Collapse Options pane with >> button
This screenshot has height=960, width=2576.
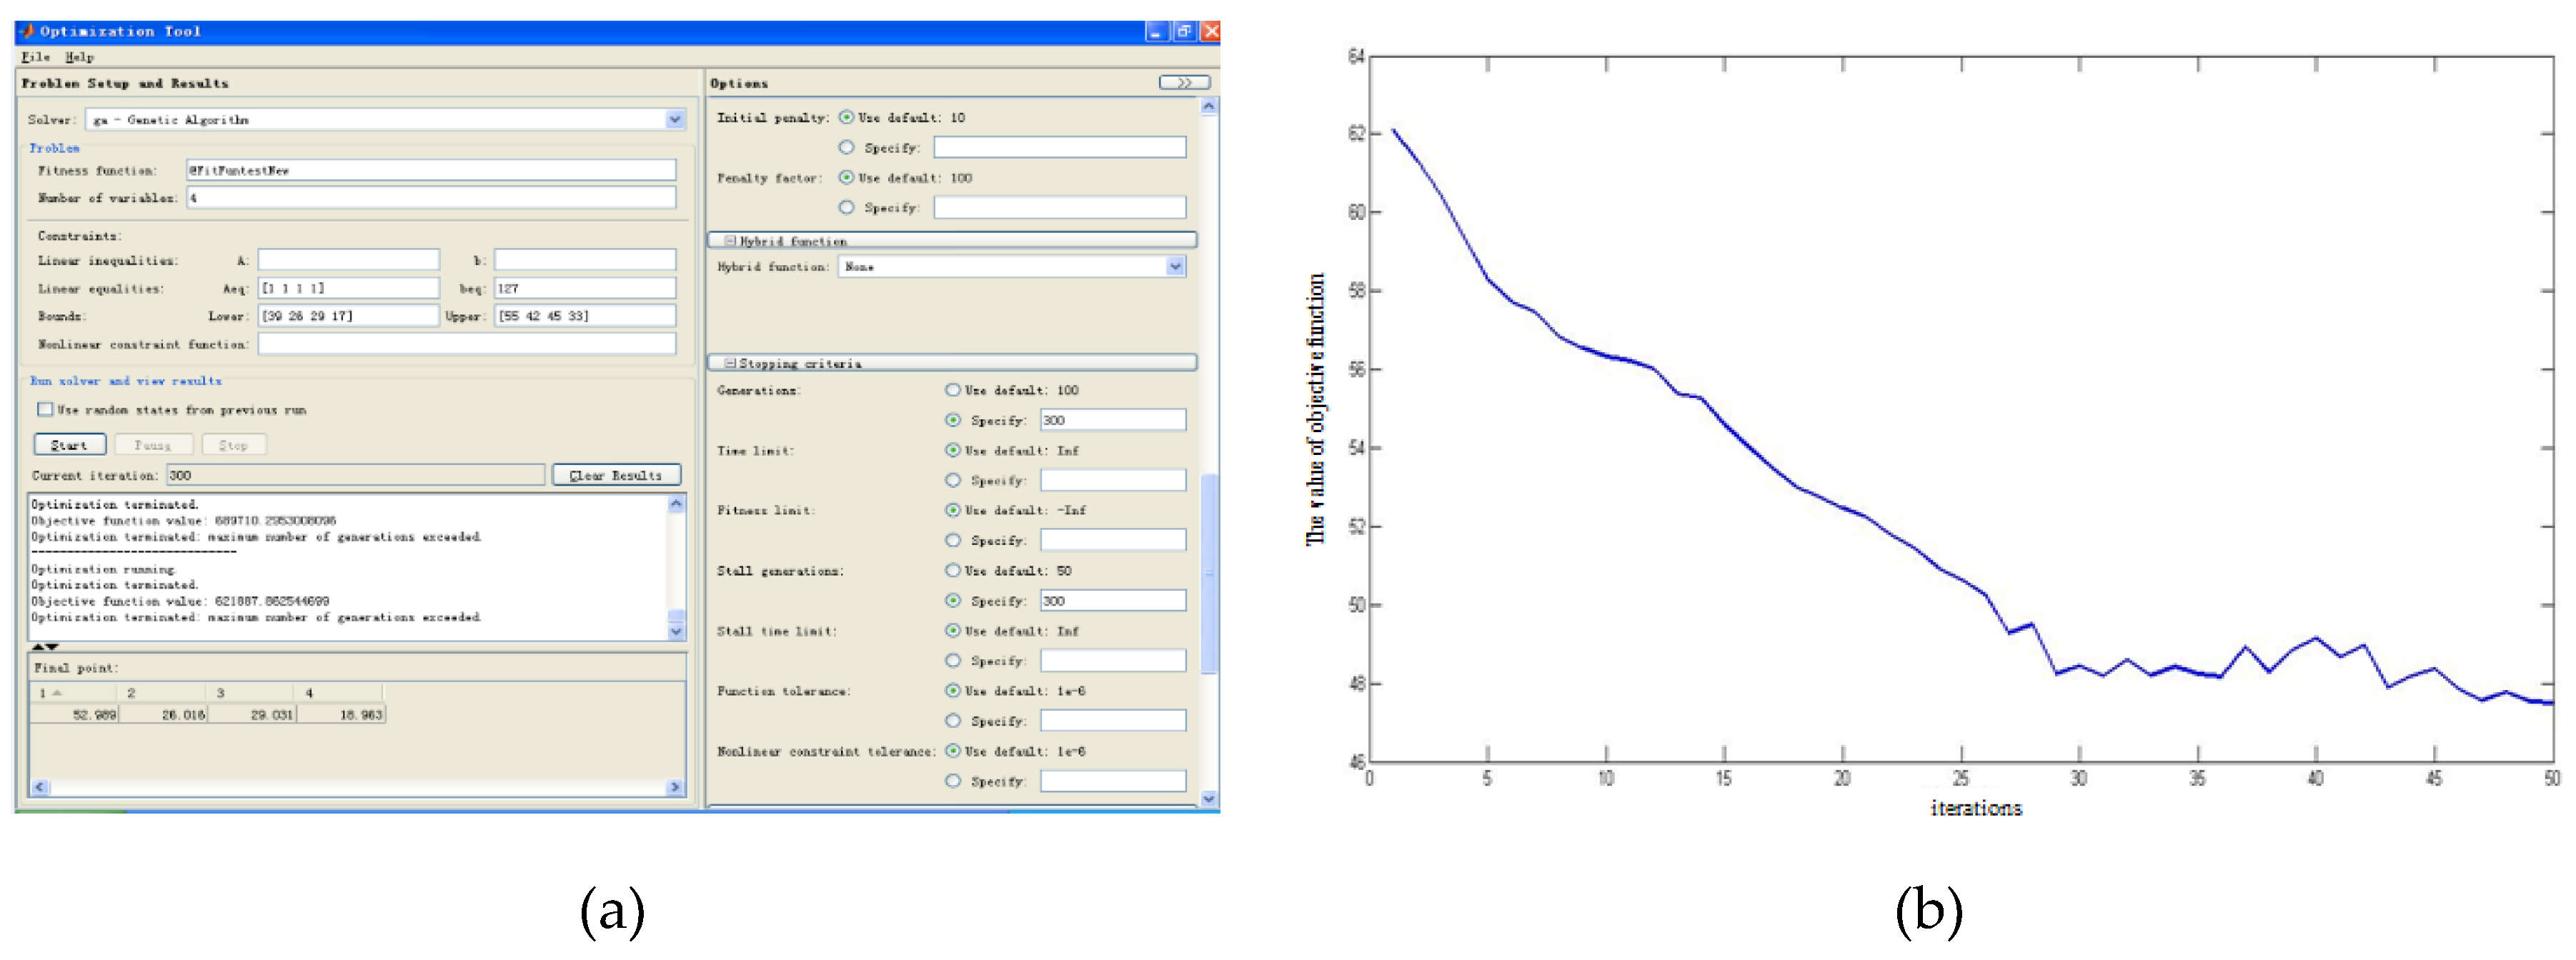(1184, 82)
